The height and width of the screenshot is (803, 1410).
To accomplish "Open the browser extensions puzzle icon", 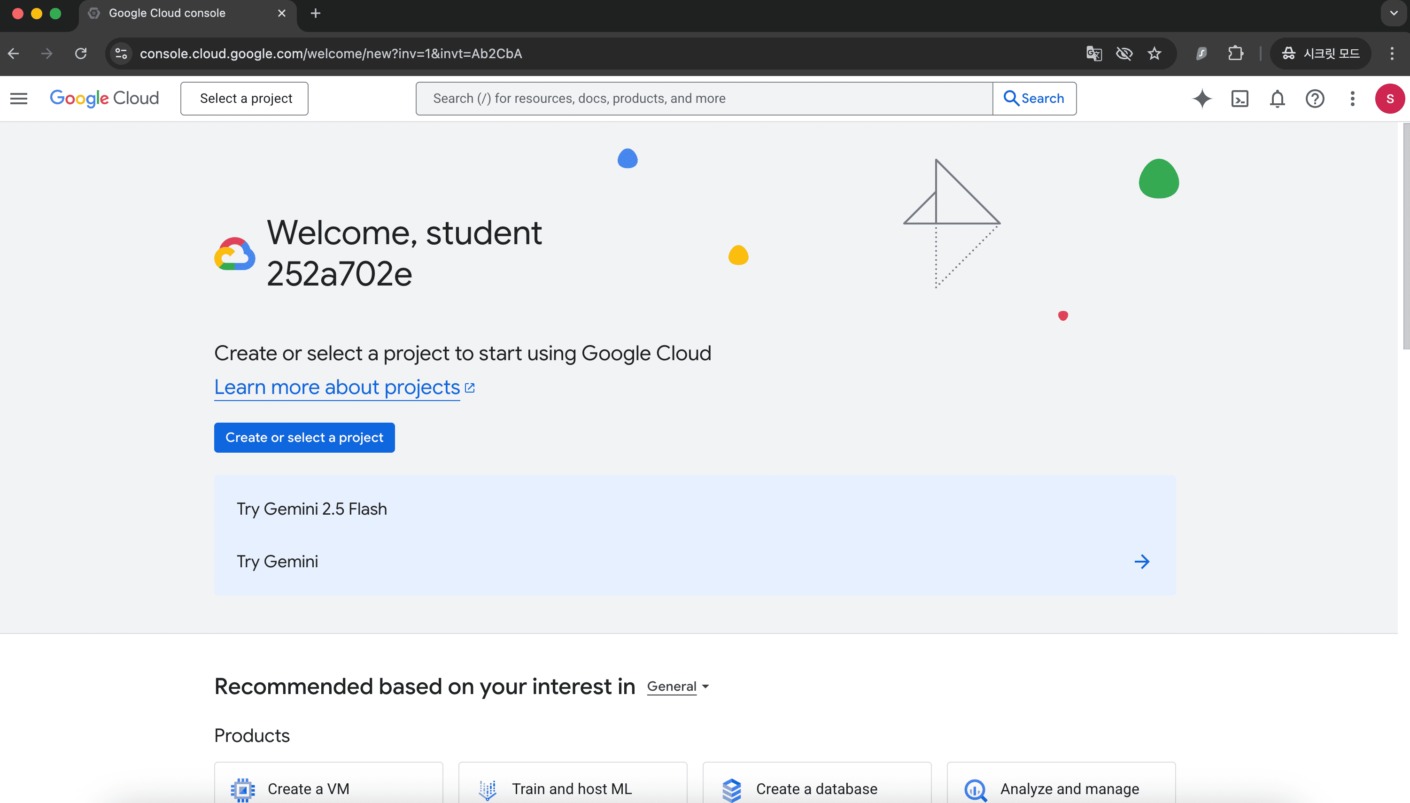I will (1236, 54).
